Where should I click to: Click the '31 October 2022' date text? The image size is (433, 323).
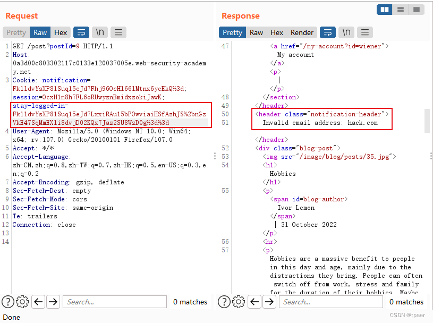click(309, 225)
